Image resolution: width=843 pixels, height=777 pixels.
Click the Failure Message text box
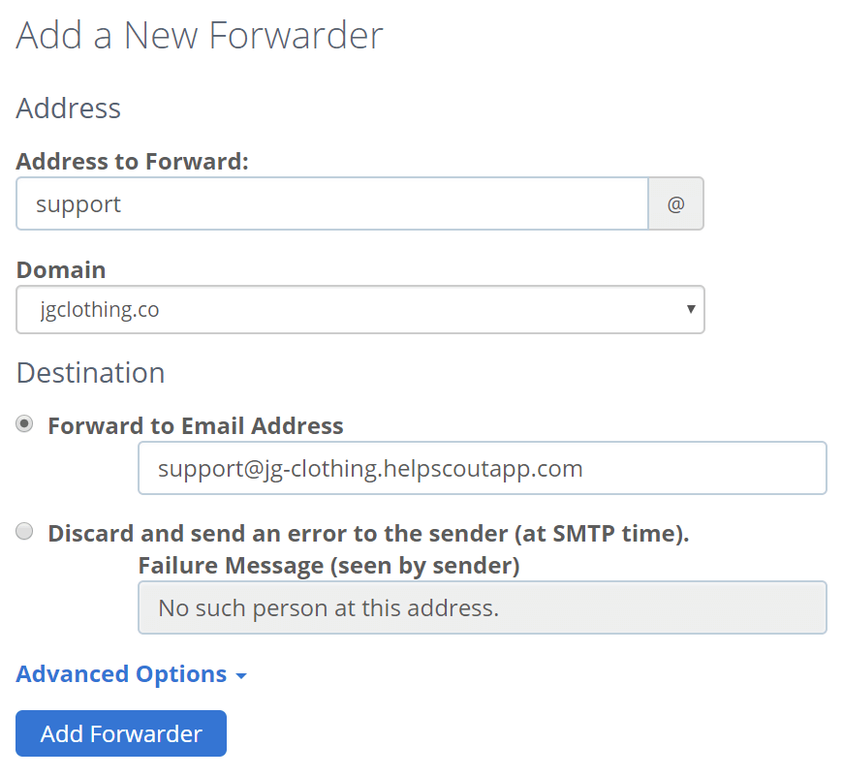point(482,607)
